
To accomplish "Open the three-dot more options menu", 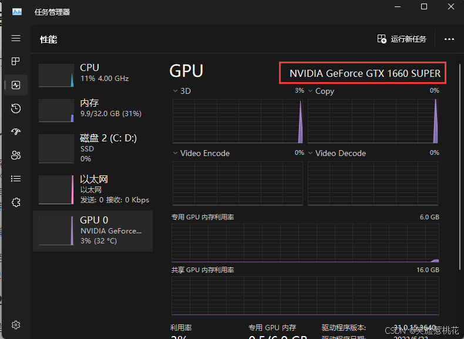I will (449, 39).
